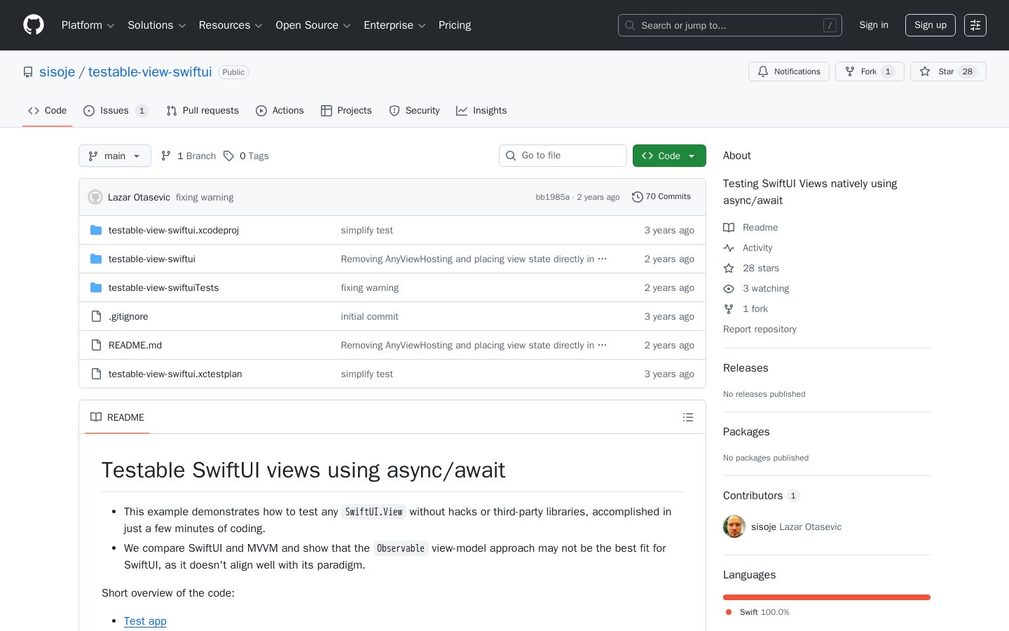This screenshot has width=1009, height=631.
Task: Open the latest commit message 'fixing warning'
Action: [x=205, y=197]
